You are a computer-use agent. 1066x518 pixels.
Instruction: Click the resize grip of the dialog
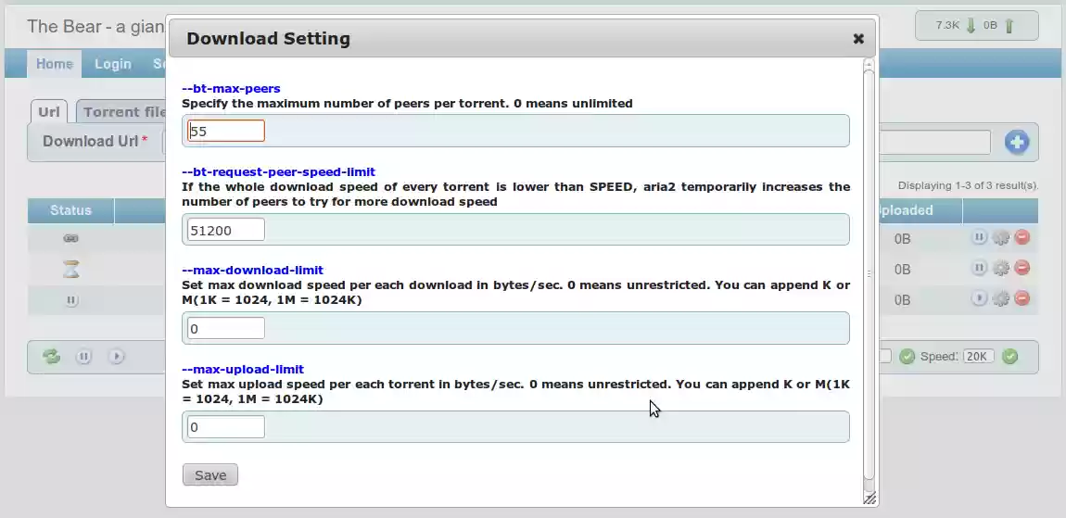coord(869,499)
